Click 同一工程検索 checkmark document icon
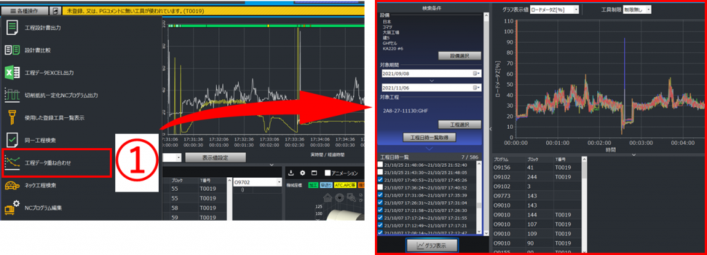 [x=12, y=141]
